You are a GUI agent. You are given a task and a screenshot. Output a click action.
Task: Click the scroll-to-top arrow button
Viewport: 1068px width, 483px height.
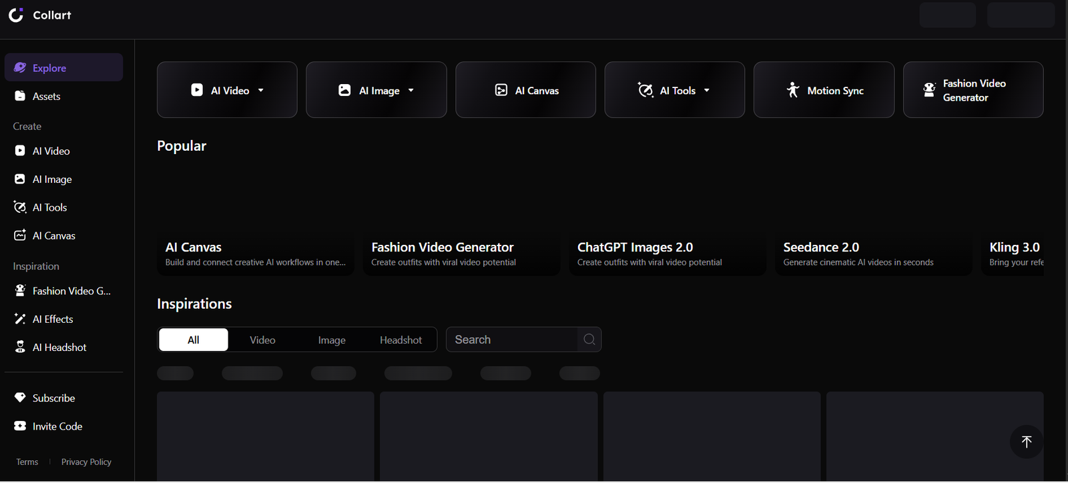(x=1027, y=442)
